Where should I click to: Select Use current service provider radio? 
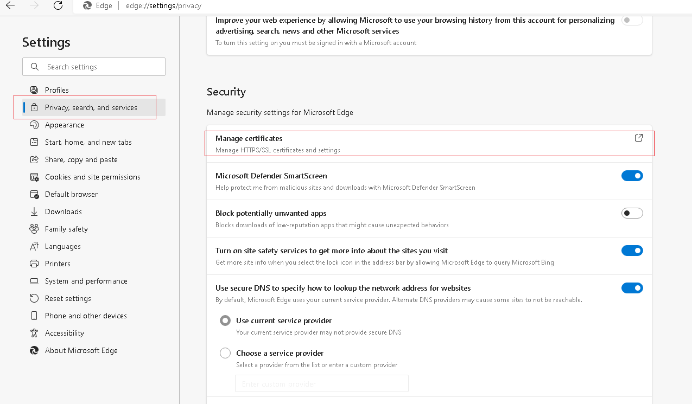point(225,320)
